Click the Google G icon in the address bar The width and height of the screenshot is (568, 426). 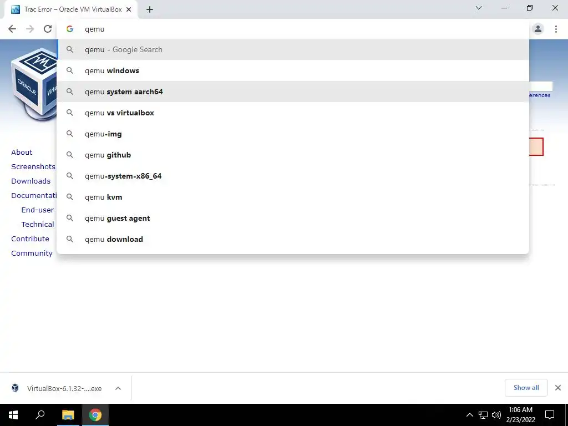click(x=70, y=29)
